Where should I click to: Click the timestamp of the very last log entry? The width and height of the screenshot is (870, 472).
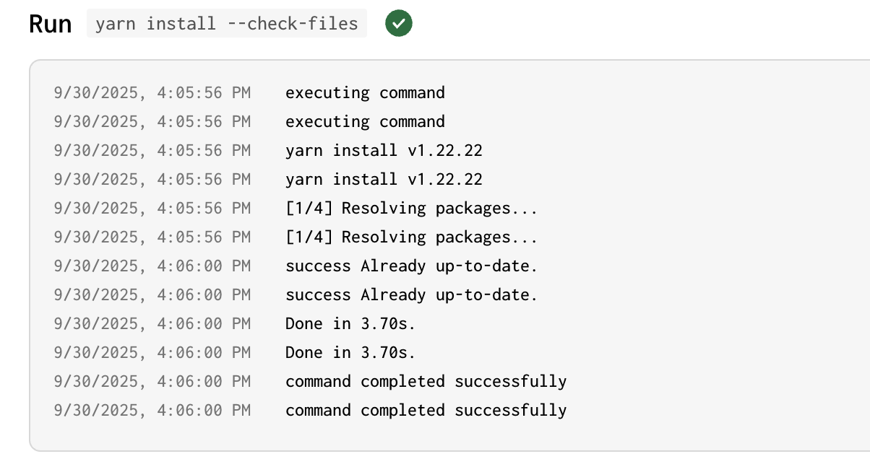coord(152,411)
